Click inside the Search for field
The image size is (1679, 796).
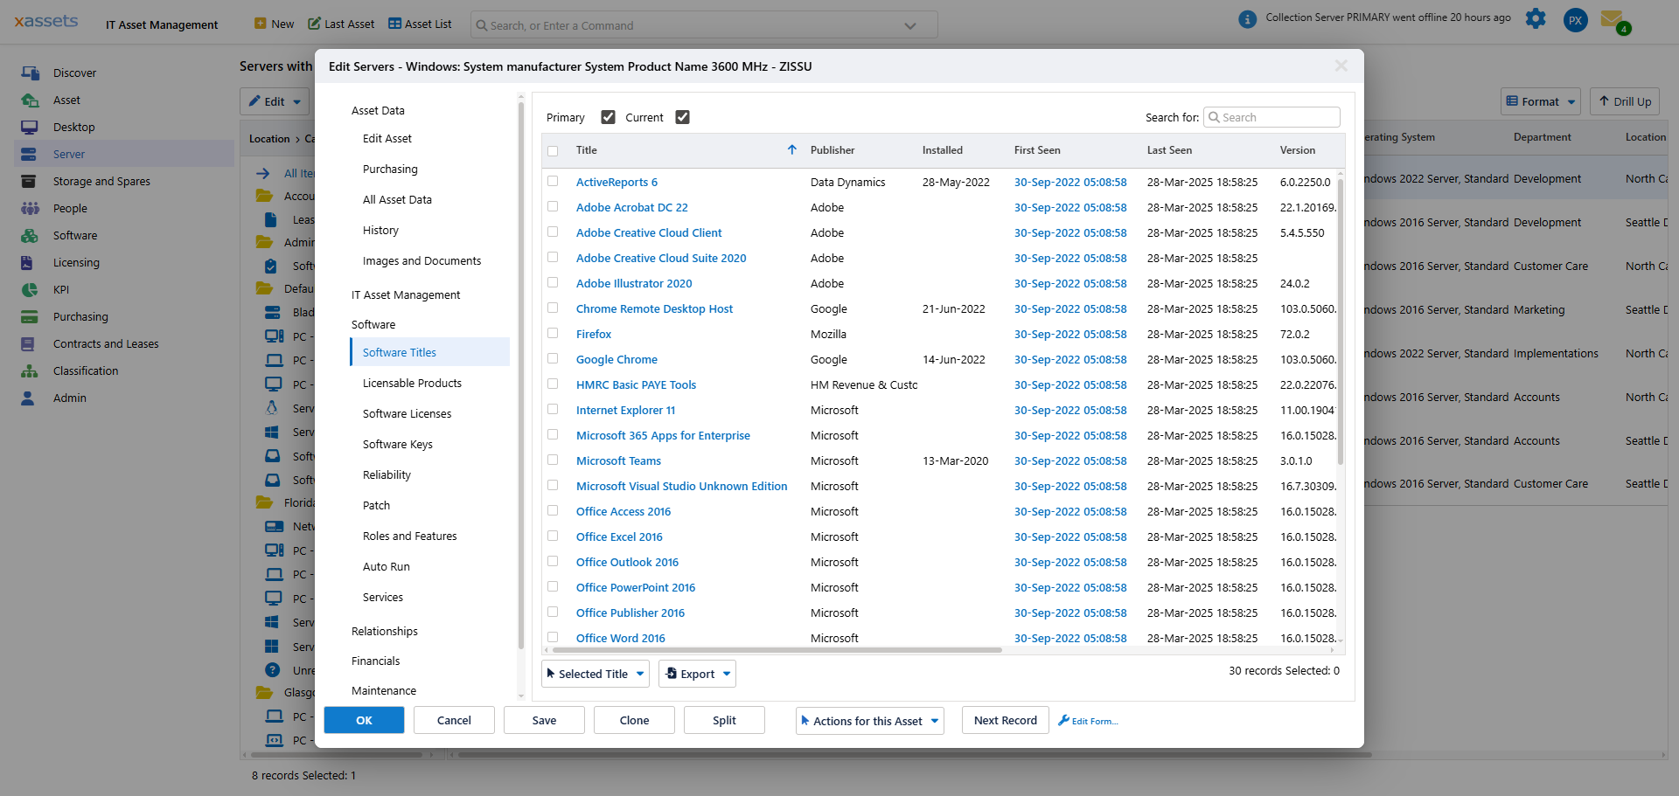tap(1271, 116)
